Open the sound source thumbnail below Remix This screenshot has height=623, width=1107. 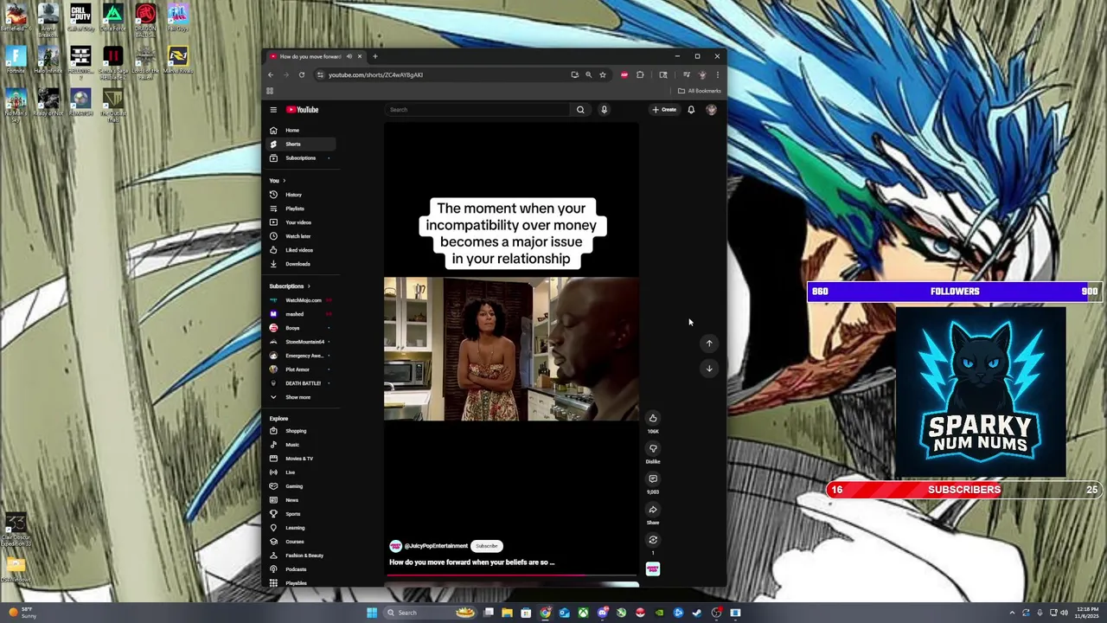pyautogui.click(x=653, y=568)
